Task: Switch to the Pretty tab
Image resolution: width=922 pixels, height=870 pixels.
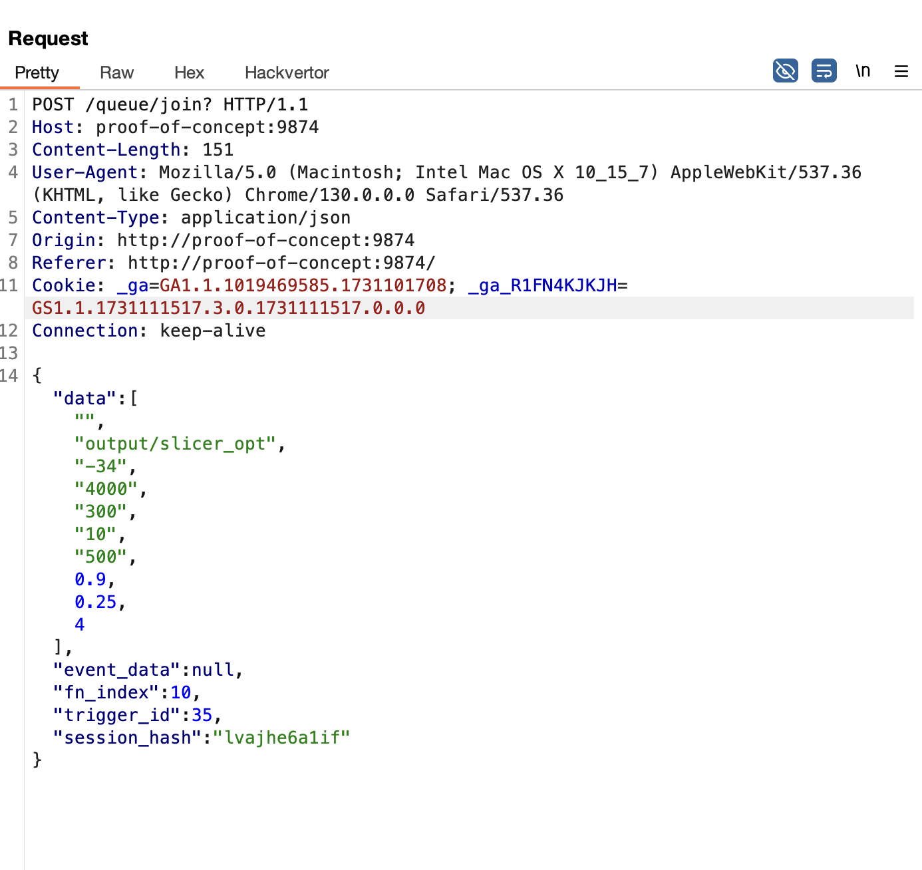Action: click(37, 72)
